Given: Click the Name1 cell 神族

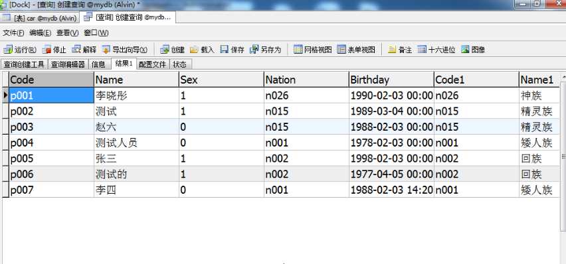Looking at the screenshot, I should pyautogui.click(x=539, y=96).
